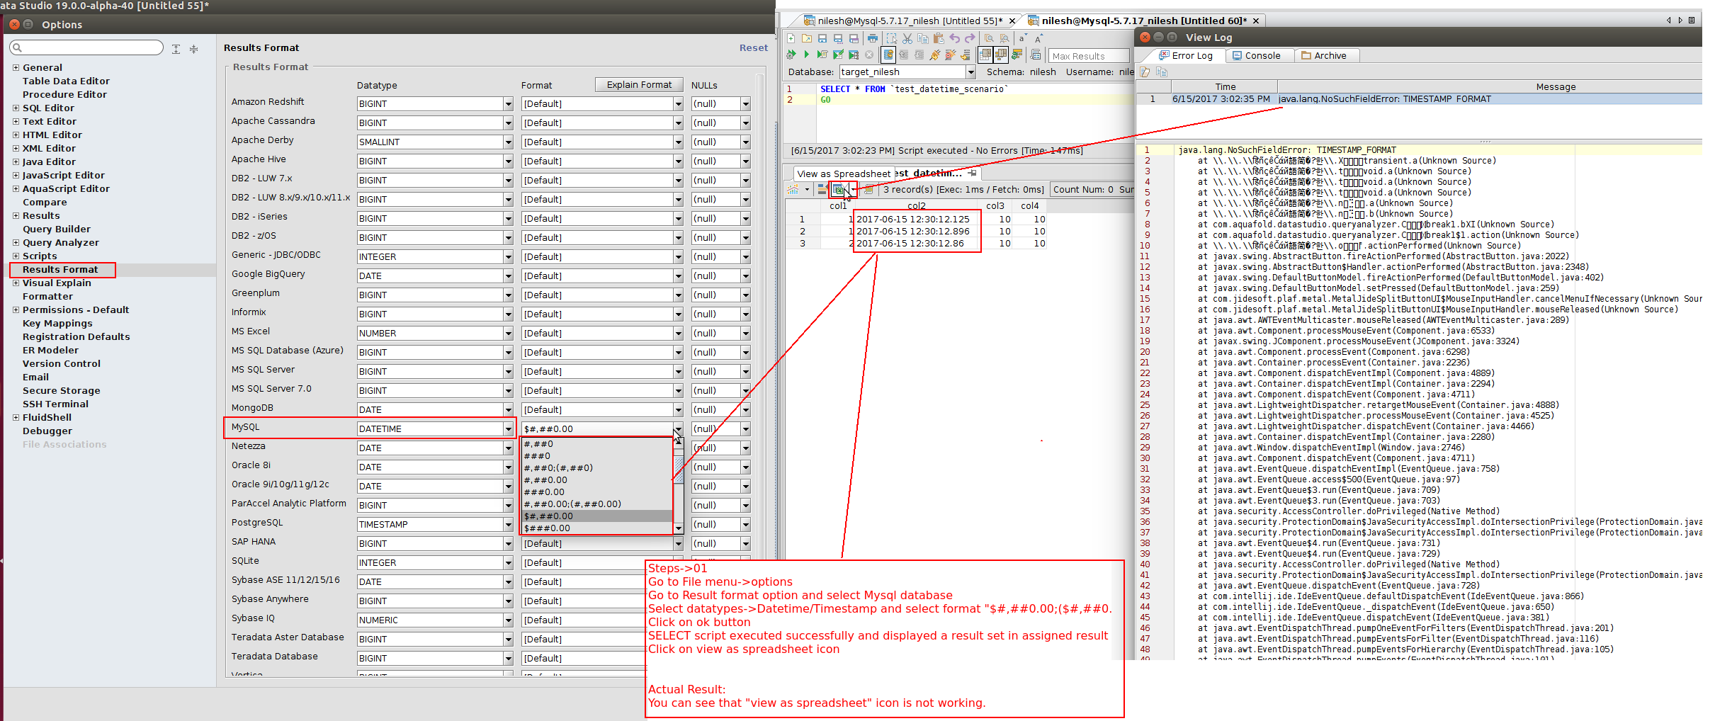The height and width of the screenshot is (721, 1732).
Task: Cut selection with the scissors icon
Action: pyautogui.click(x=907, y=38)
